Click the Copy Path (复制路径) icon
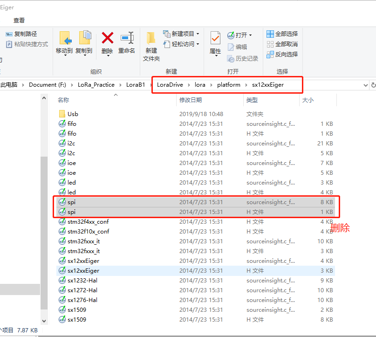 coord(9,34)
